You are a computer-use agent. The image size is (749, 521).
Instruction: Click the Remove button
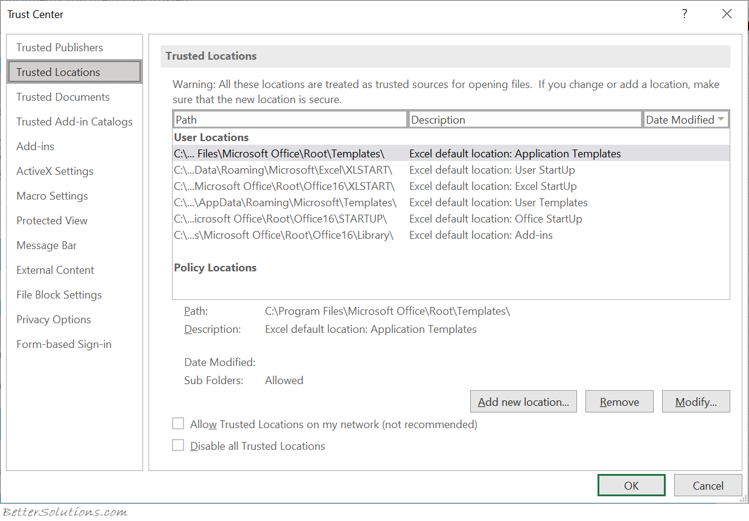click(x=619, y=401)
